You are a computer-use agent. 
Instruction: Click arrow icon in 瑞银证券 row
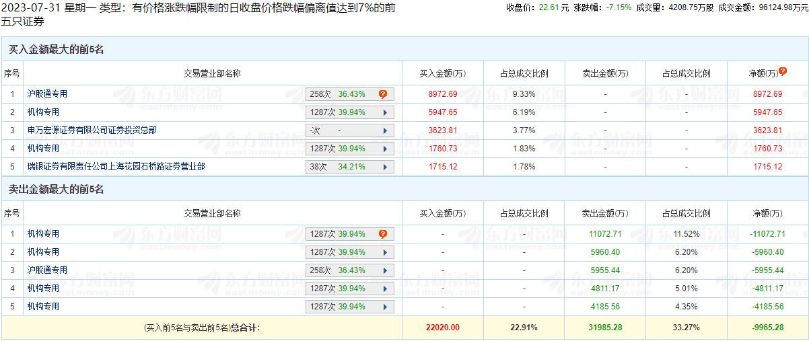[x=385, y=167]
